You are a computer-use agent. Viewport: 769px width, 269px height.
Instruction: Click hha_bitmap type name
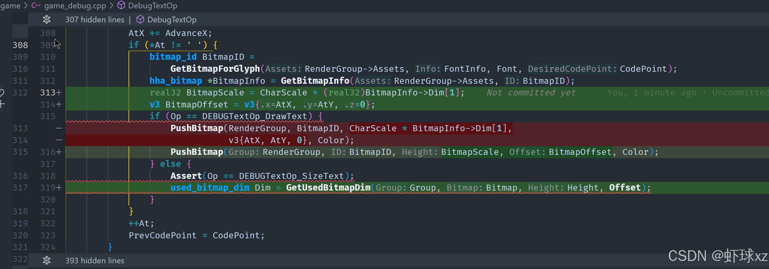coord(176,81)
